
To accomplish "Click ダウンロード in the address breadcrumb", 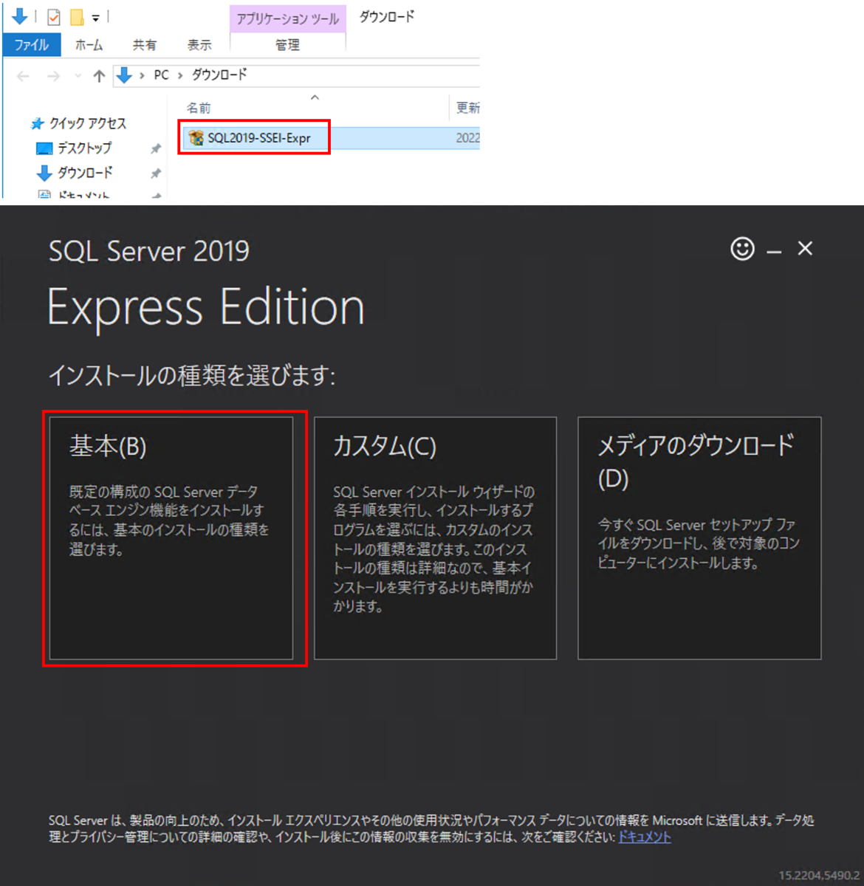I will [219, 75].
